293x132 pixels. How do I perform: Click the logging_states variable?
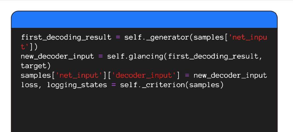(77, 85)
